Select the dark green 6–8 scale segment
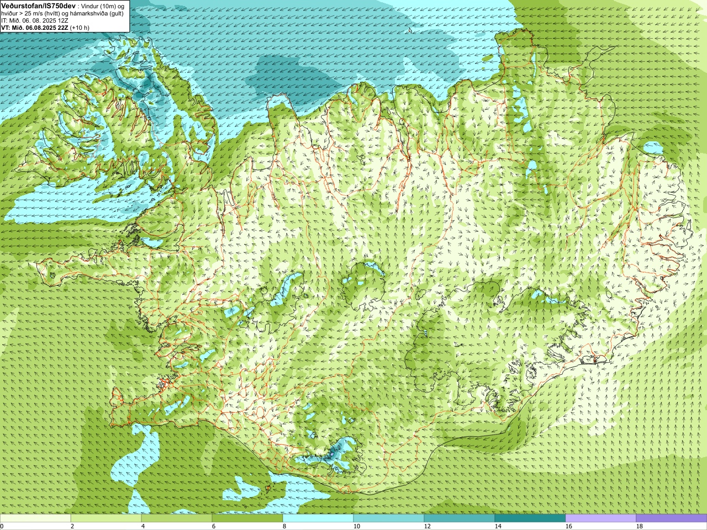 (x=247, y=518)
